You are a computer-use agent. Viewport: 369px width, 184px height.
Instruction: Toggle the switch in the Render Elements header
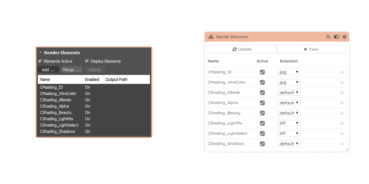(337, 37)
